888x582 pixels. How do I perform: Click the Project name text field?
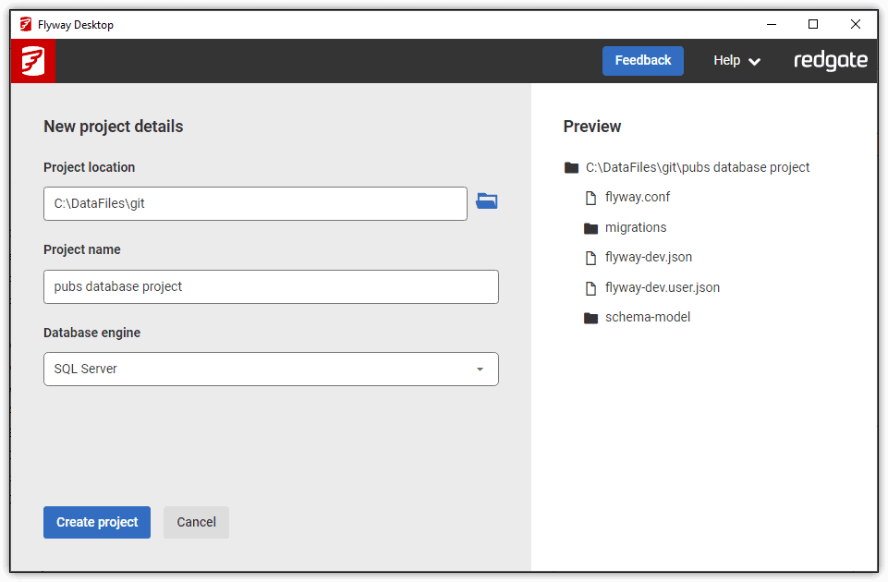pos(271,286)
